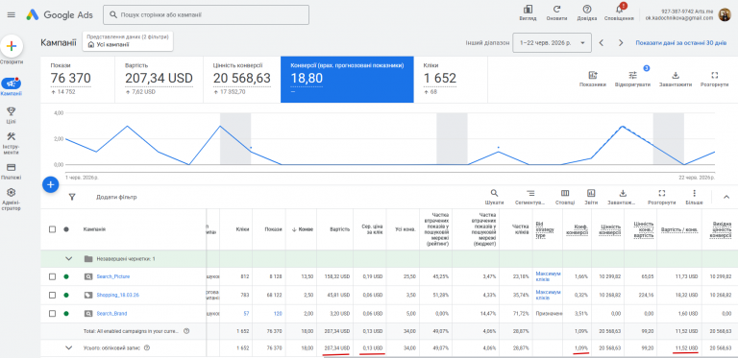Open the date range dropdown
The width and height of the screenshot is (738, 358).
[552, 43]
